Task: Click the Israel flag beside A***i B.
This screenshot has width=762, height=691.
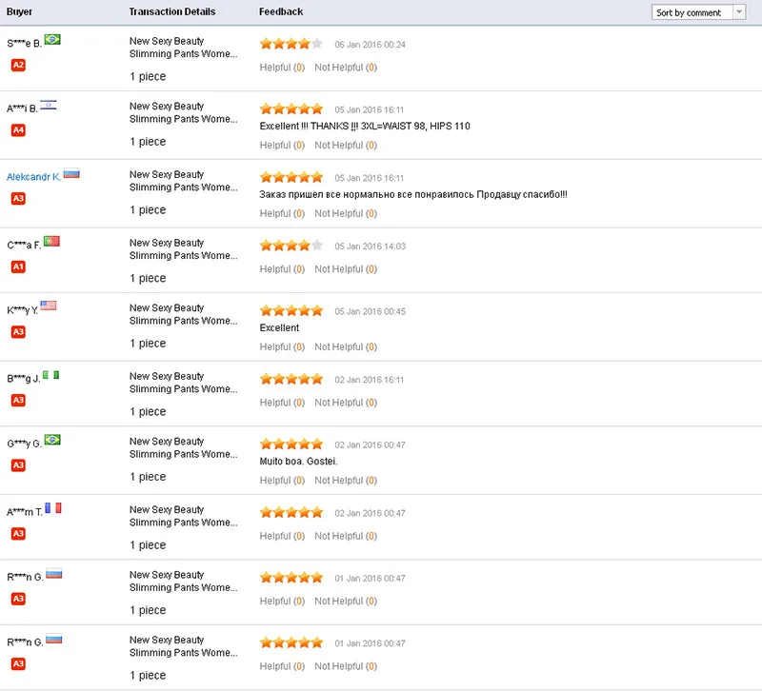Action: pos(49,105)
